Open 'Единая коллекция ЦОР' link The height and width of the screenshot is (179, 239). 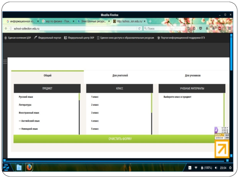18,38
